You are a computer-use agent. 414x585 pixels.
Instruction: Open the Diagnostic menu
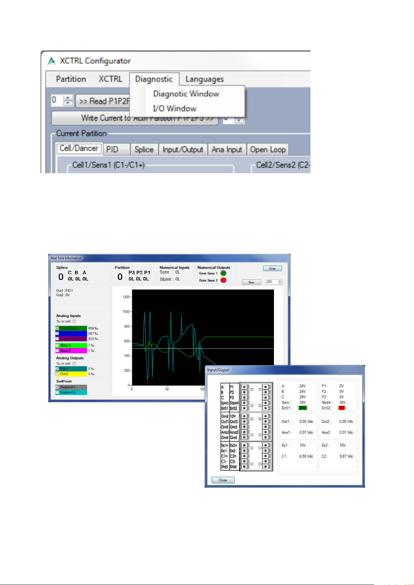(154, 79)
